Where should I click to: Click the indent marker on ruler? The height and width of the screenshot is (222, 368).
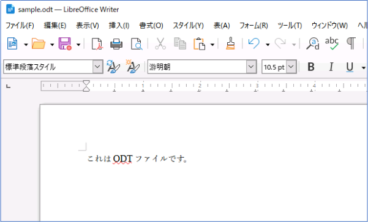click(86, 86)
